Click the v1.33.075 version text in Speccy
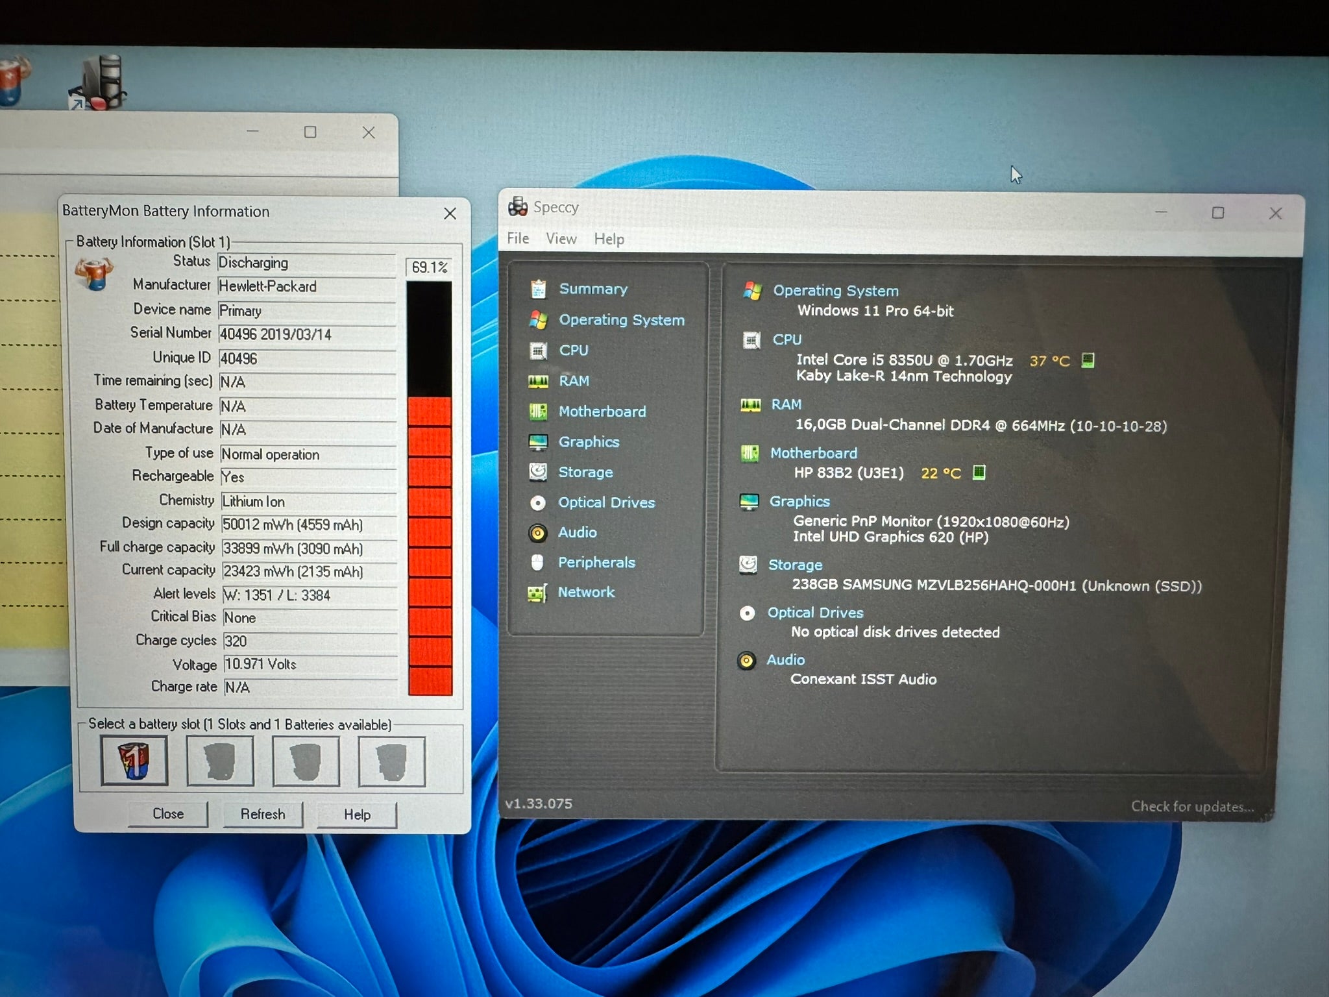The image size is (1329, 997). [539, 804]
